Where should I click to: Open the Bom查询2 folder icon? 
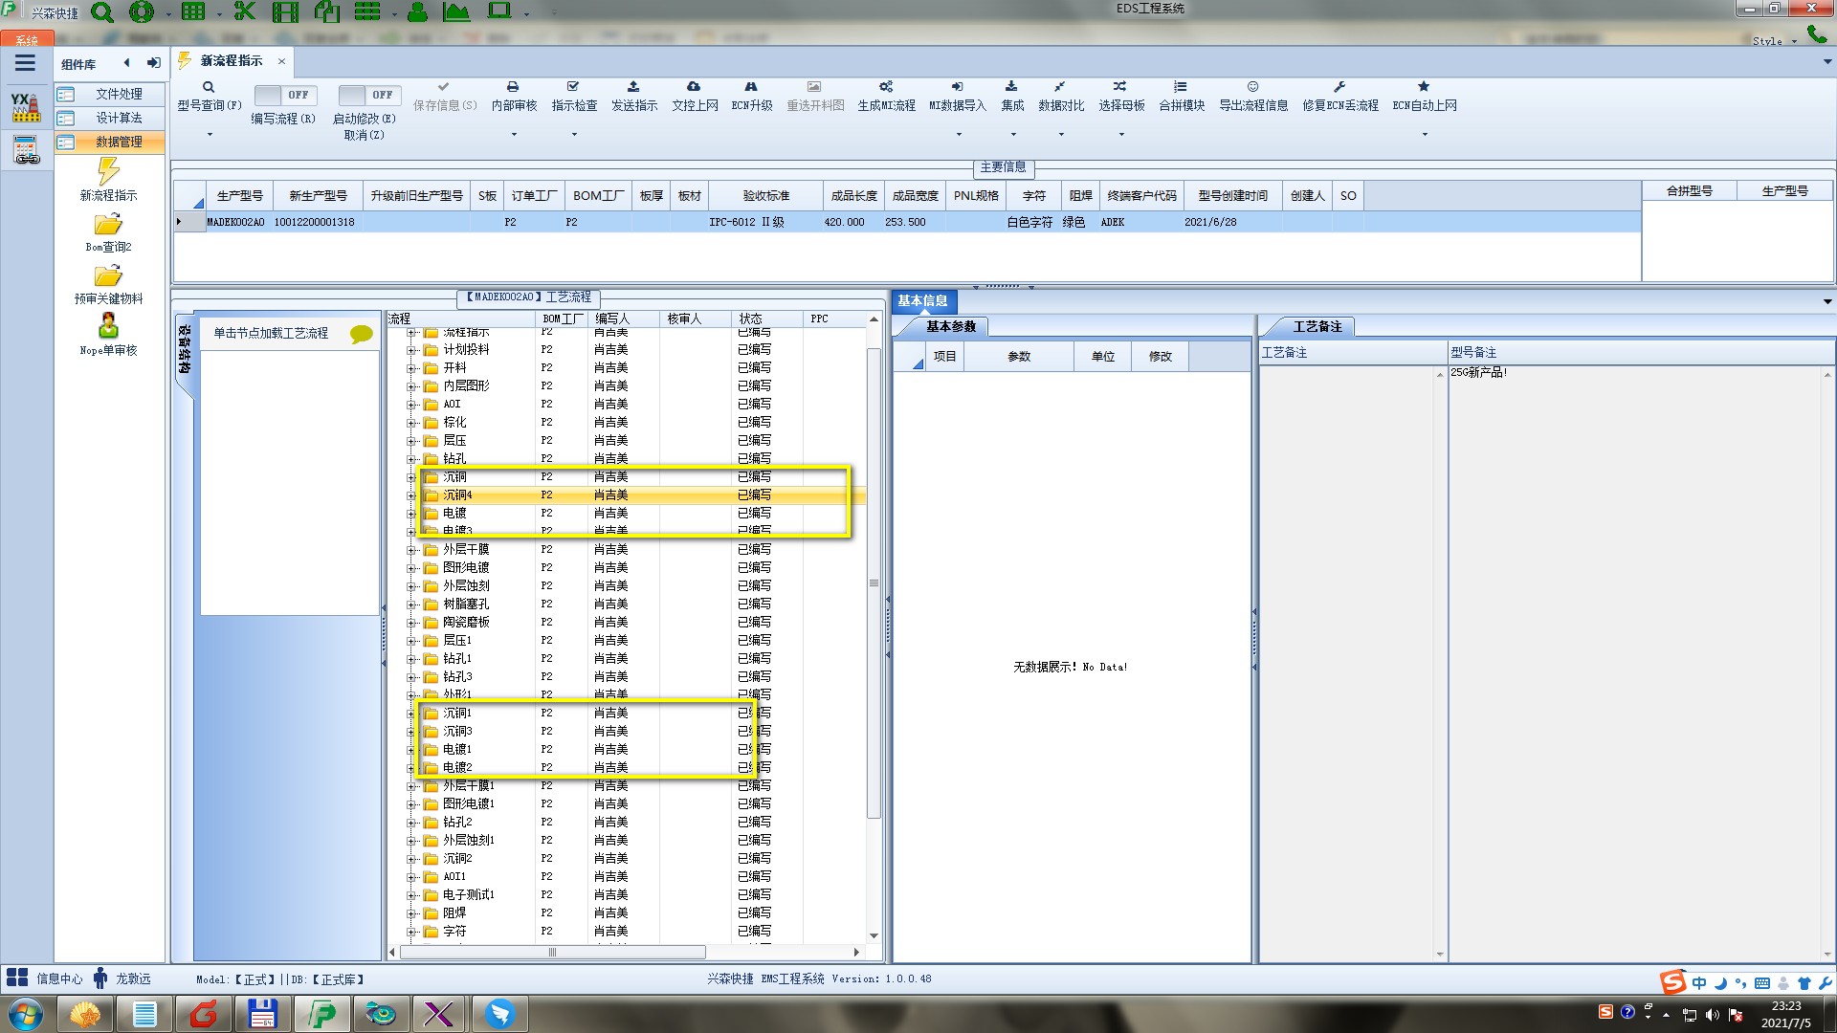click(x=108, y=225)
